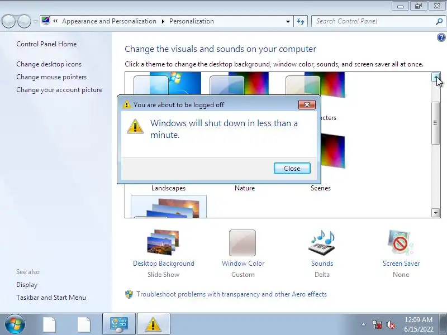Select the third theme thumbnail with beige window
The image size is (447, 335).
[x=315, y=85]
